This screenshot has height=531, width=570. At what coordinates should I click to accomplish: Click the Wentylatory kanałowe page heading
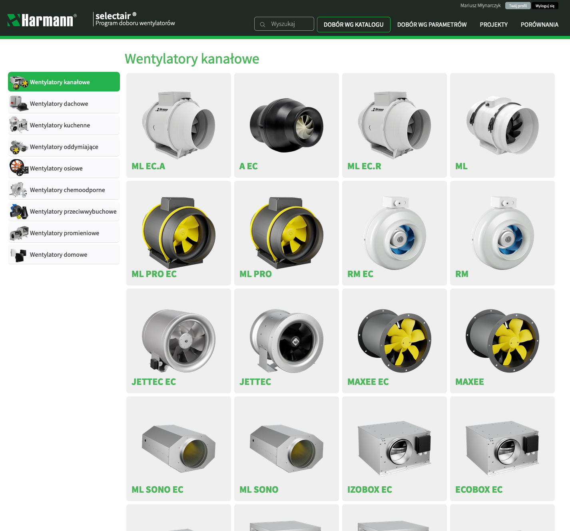192,59
